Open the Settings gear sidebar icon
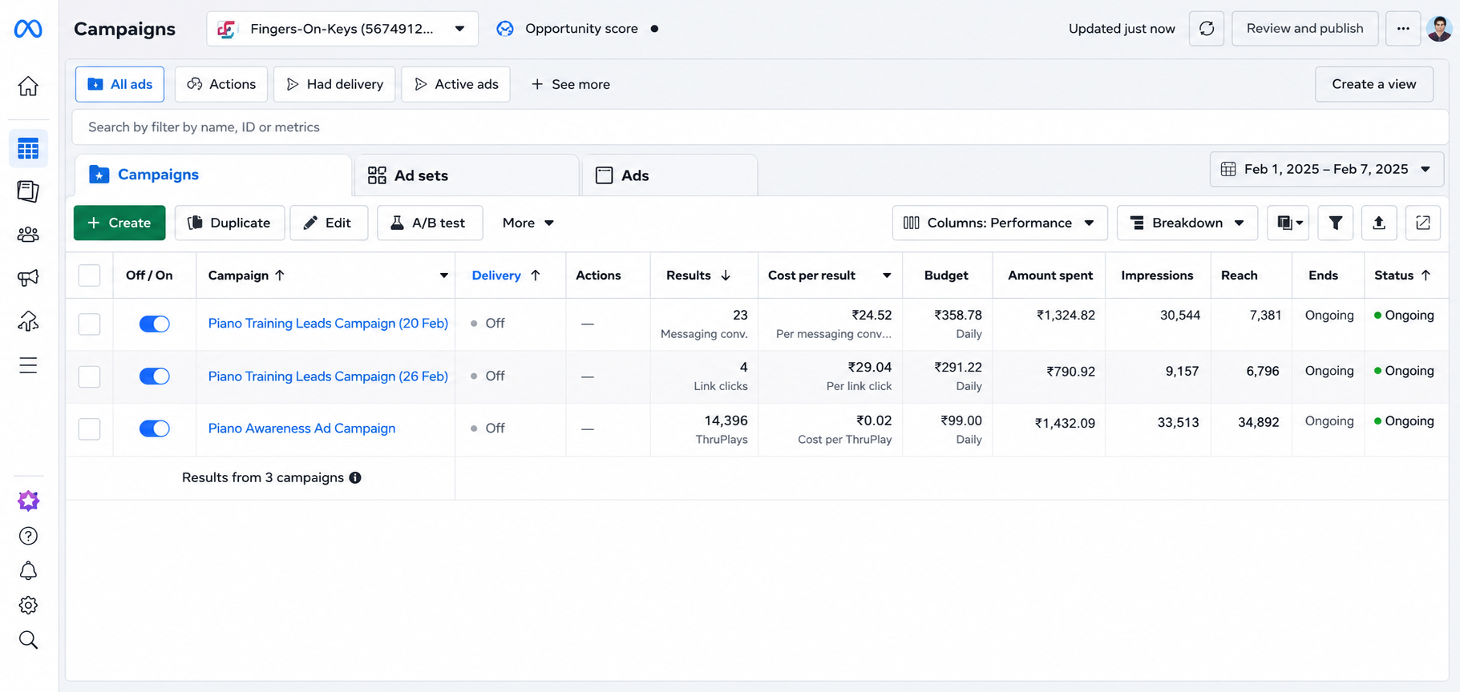The height and width of the screenshot is (692, 1460). (x=28, y=605)
